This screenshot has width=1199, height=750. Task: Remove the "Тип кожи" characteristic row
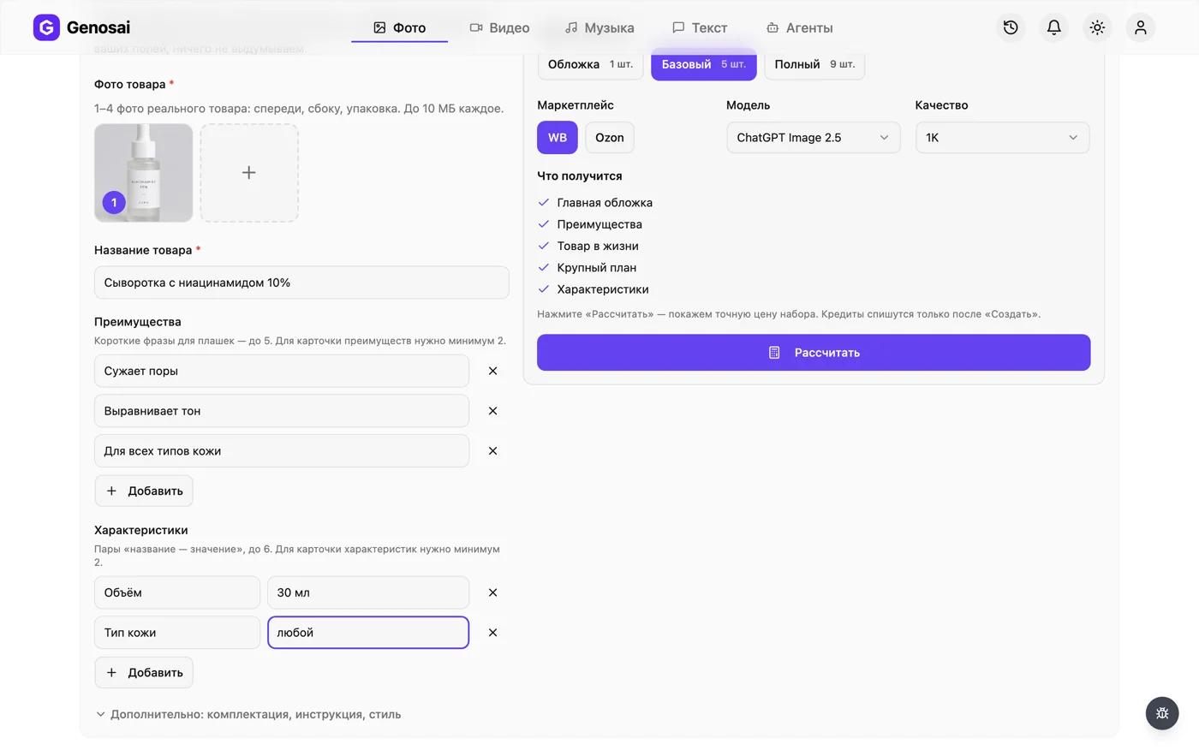pos(492,633)
